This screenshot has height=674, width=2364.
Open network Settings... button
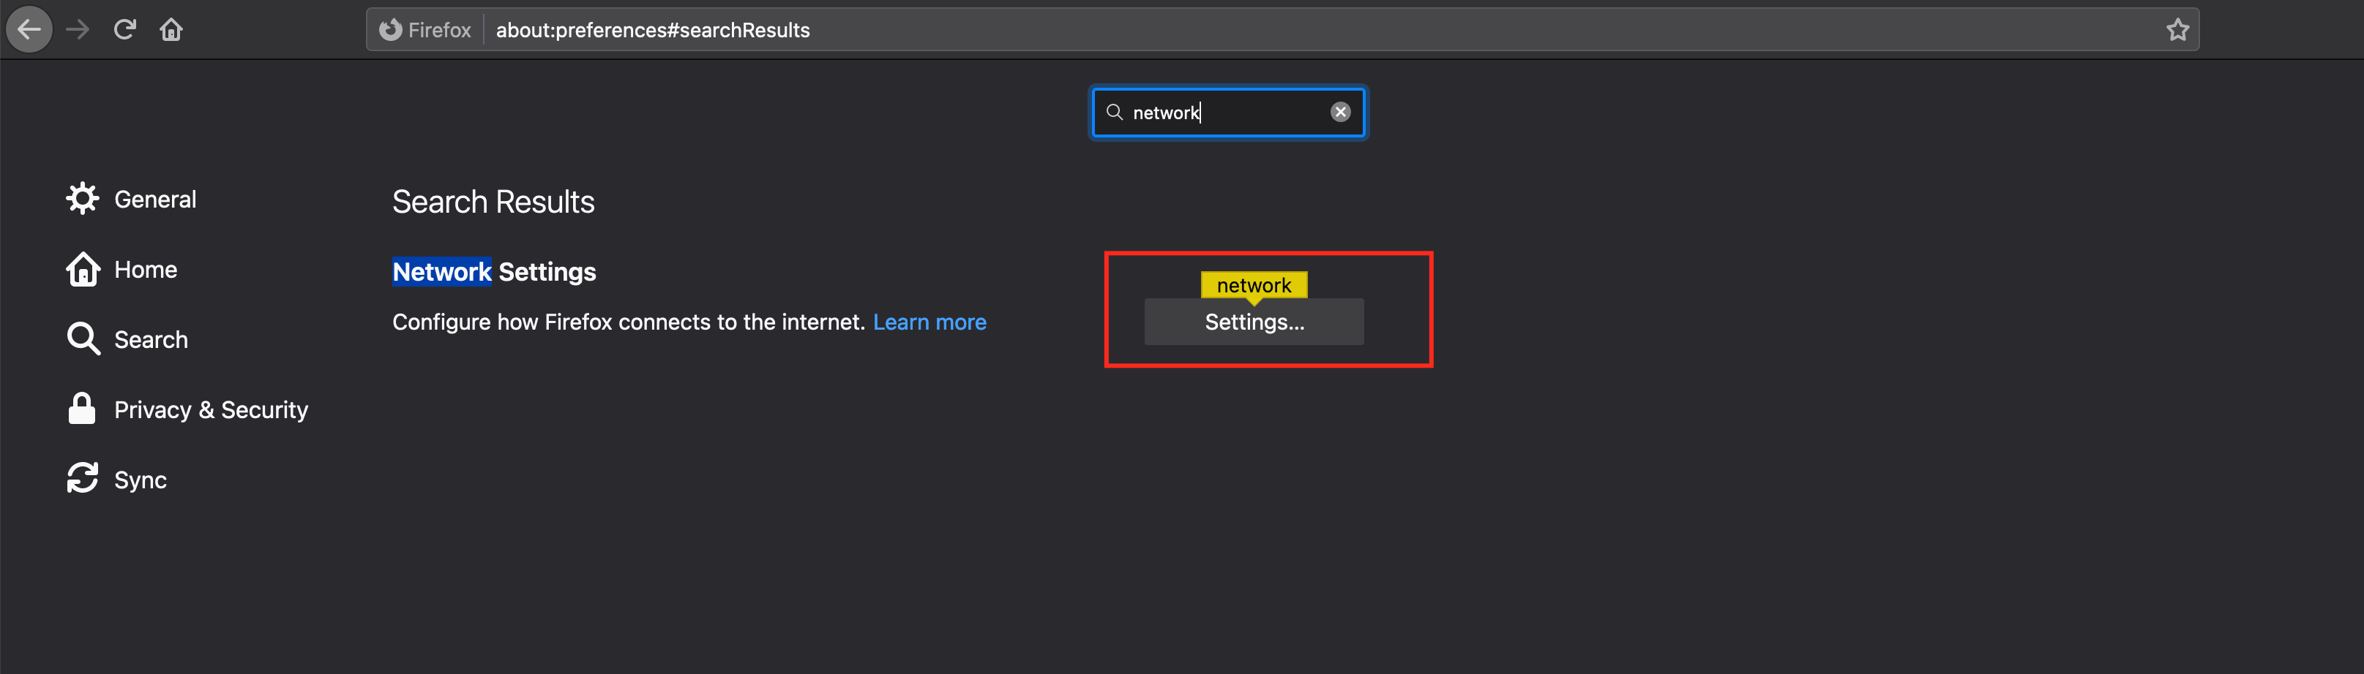pyautogui.click(x=1254, y=322)
